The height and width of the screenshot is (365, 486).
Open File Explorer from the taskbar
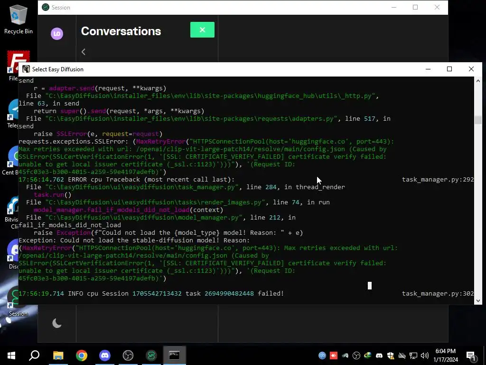pyautogui.click(x=58, y=355)
